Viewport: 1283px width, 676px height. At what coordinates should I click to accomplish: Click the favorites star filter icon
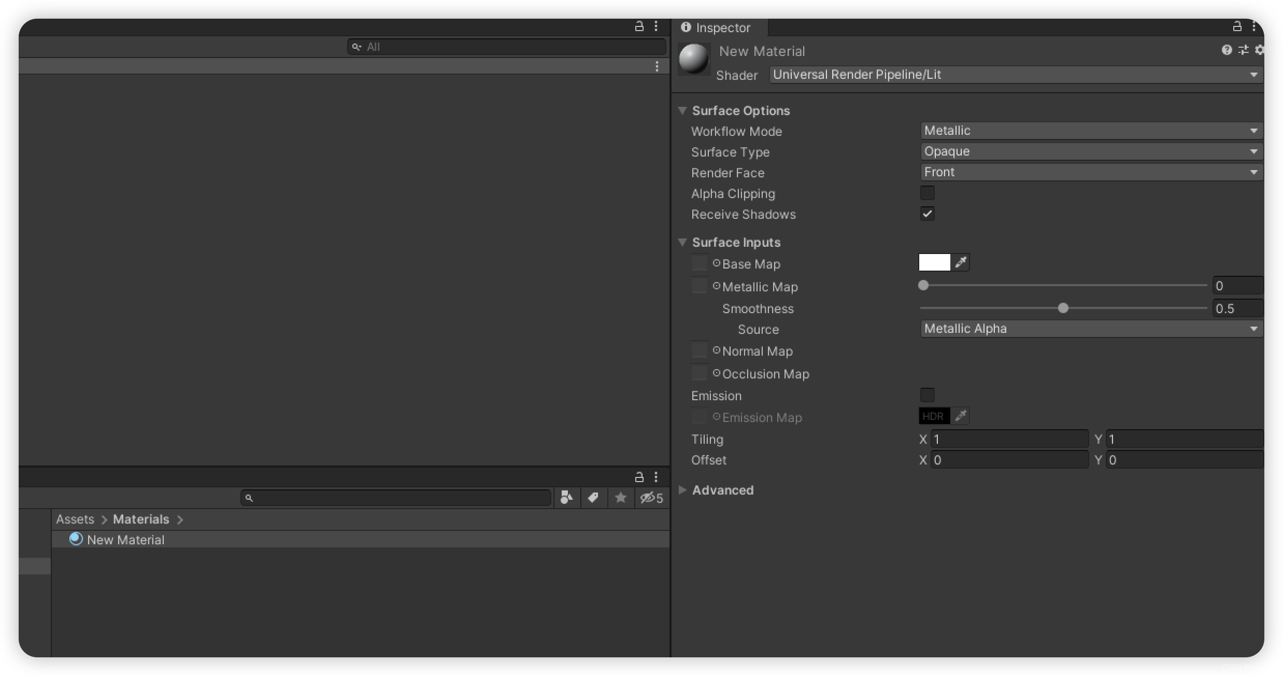click(x=620, y=498)
